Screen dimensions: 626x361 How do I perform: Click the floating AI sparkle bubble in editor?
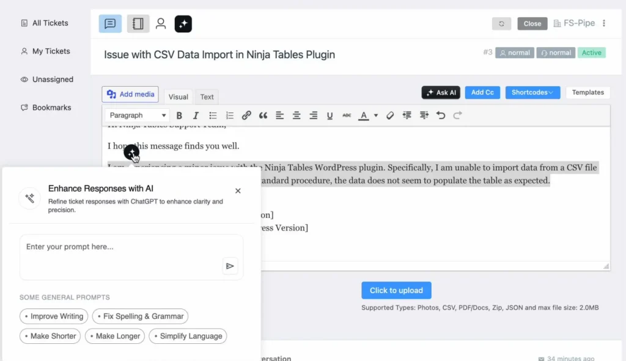tap(131, 152)
